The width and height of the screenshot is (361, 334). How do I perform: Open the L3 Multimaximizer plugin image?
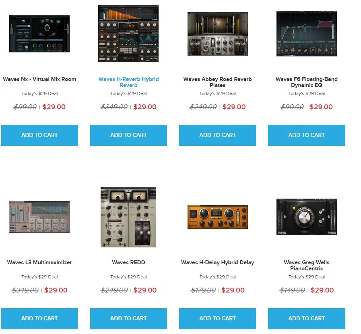(x=39, y=217)
